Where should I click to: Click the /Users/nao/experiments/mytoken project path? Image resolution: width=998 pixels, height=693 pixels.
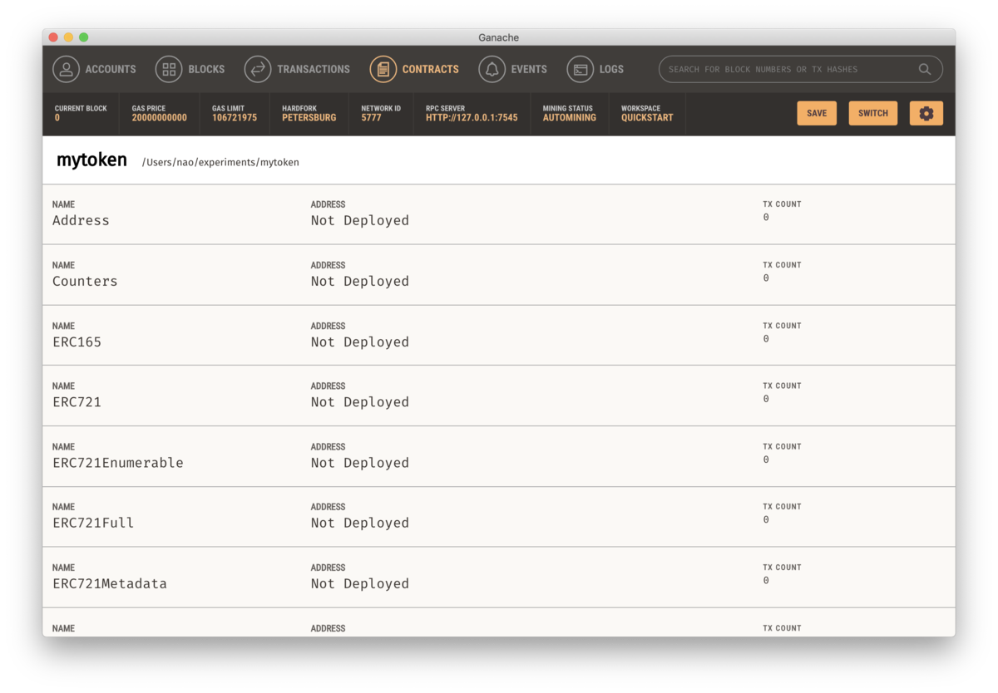coord(220,162)
